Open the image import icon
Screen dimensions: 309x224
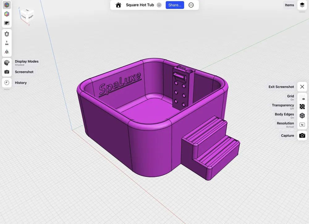coord(7,23)
